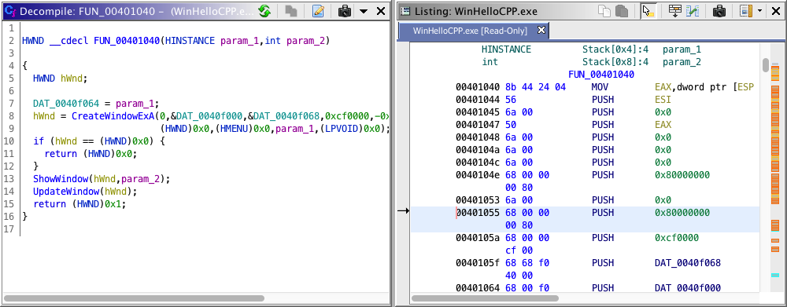
Task: Click the FUN_00401040 label in the Listing
Action: tap(601, 75)
